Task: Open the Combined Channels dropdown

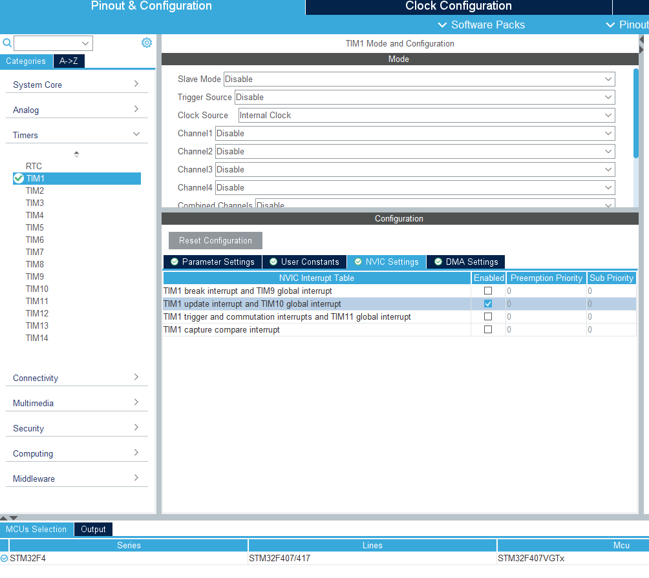Action: coord(435,203)
